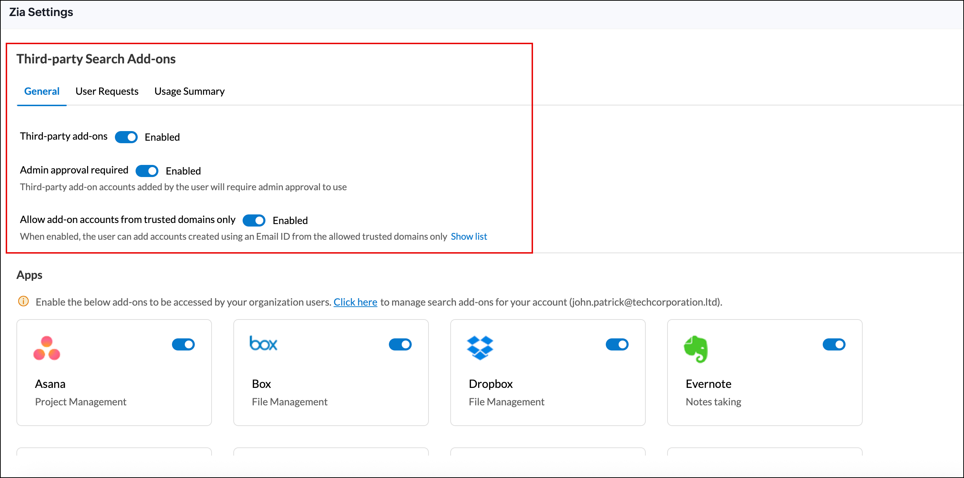Turn off Admin approval required toggle
This screenshot has height=478, width=964.
pos(147,171)
